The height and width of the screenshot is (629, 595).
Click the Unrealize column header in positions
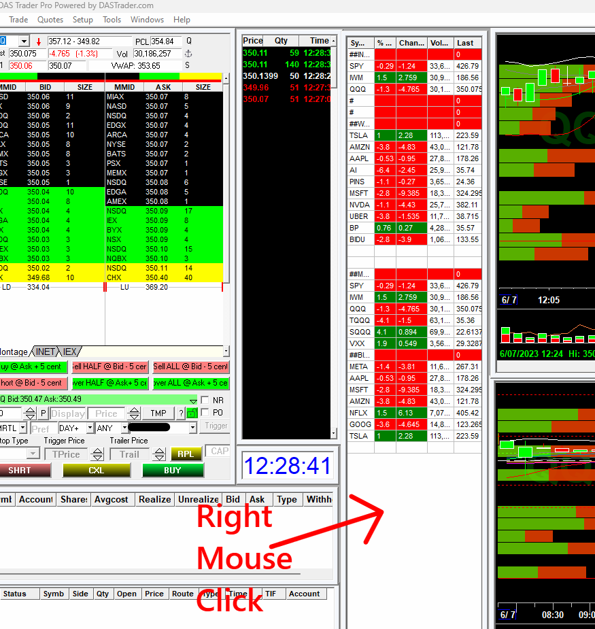point(198,499)
